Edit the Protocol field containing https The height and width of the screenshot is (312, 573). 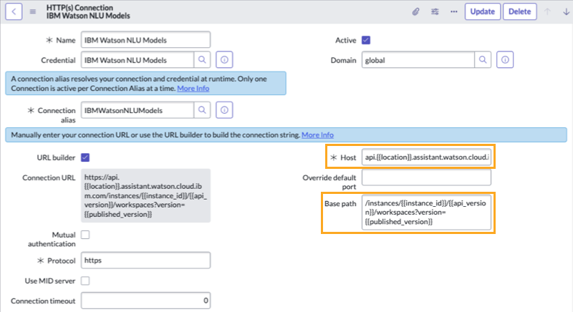tap(145, 260)
